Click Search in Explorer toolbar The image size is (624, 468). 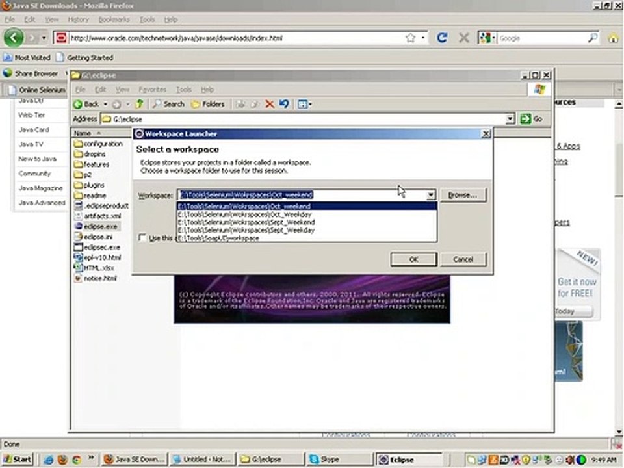[169, 104]
